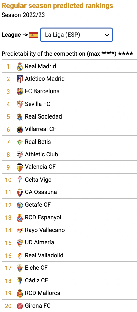Click the RCD Espanyol crest
Viewport: 137px width, 312px height.
click(20, 217)
